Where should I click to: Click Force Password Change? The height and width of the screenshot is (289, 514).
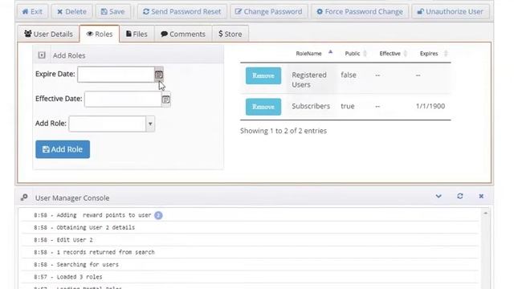click(x=360, y=11)
